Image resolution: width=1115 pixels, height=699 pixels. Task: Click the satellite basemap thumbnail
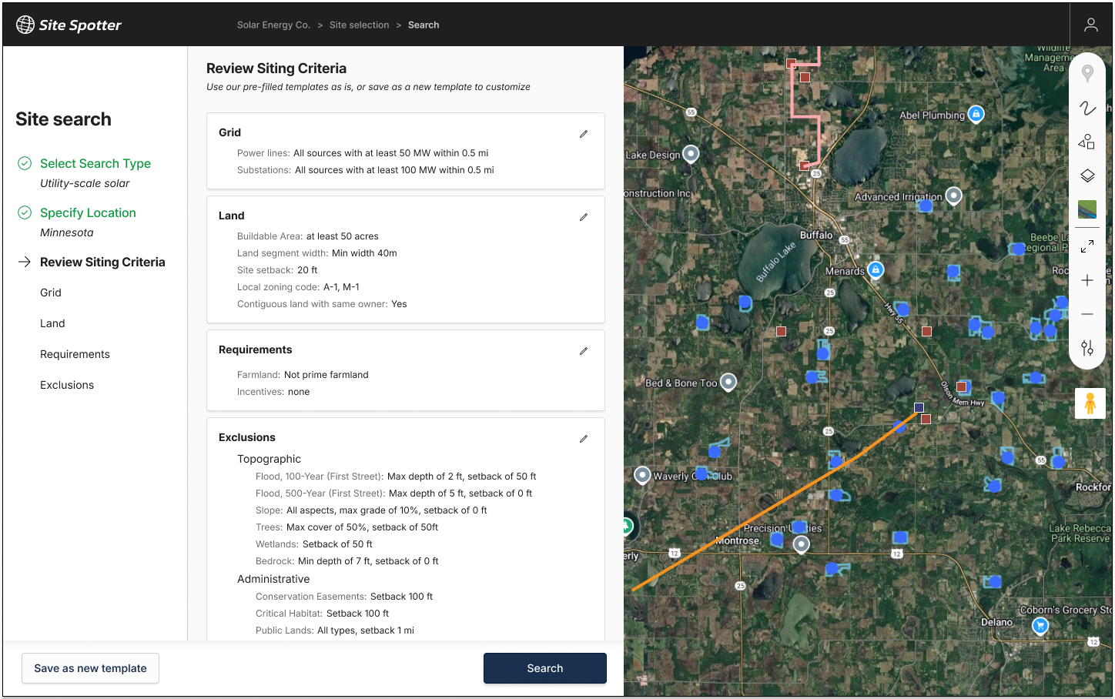point(1087,209)
